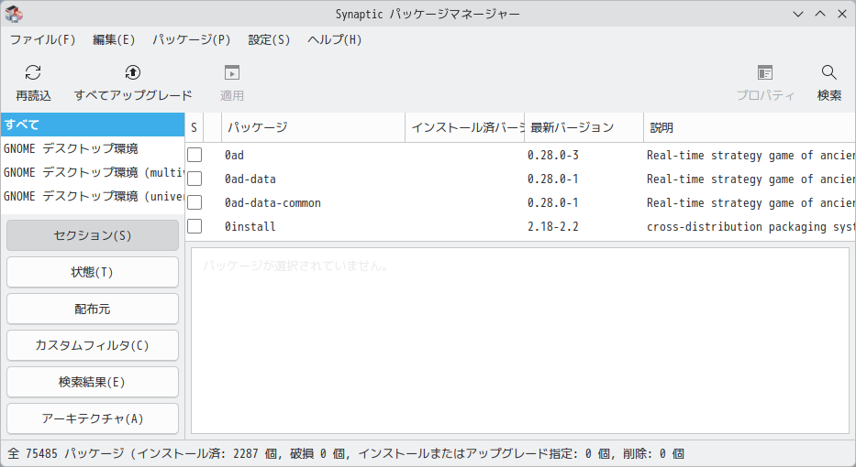Sort by the Package (パッケージ) column header
Viewport: 856px width, 467px height.
click(313, 127)
